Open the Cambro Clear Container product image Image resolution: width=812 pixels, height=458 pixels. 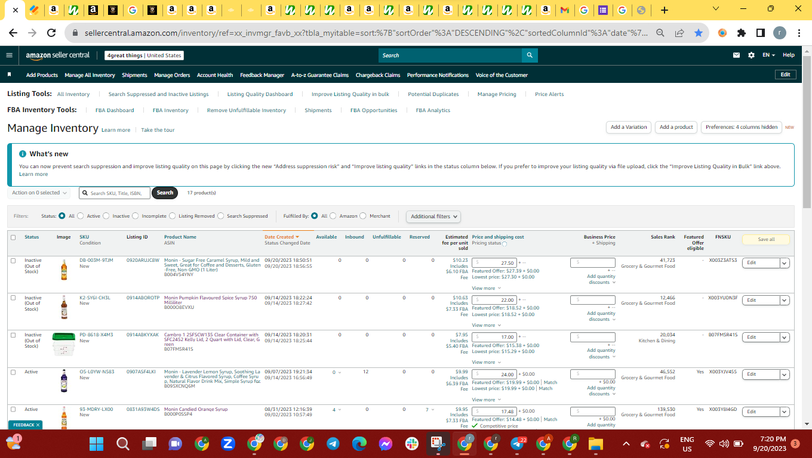click(63, 344)
